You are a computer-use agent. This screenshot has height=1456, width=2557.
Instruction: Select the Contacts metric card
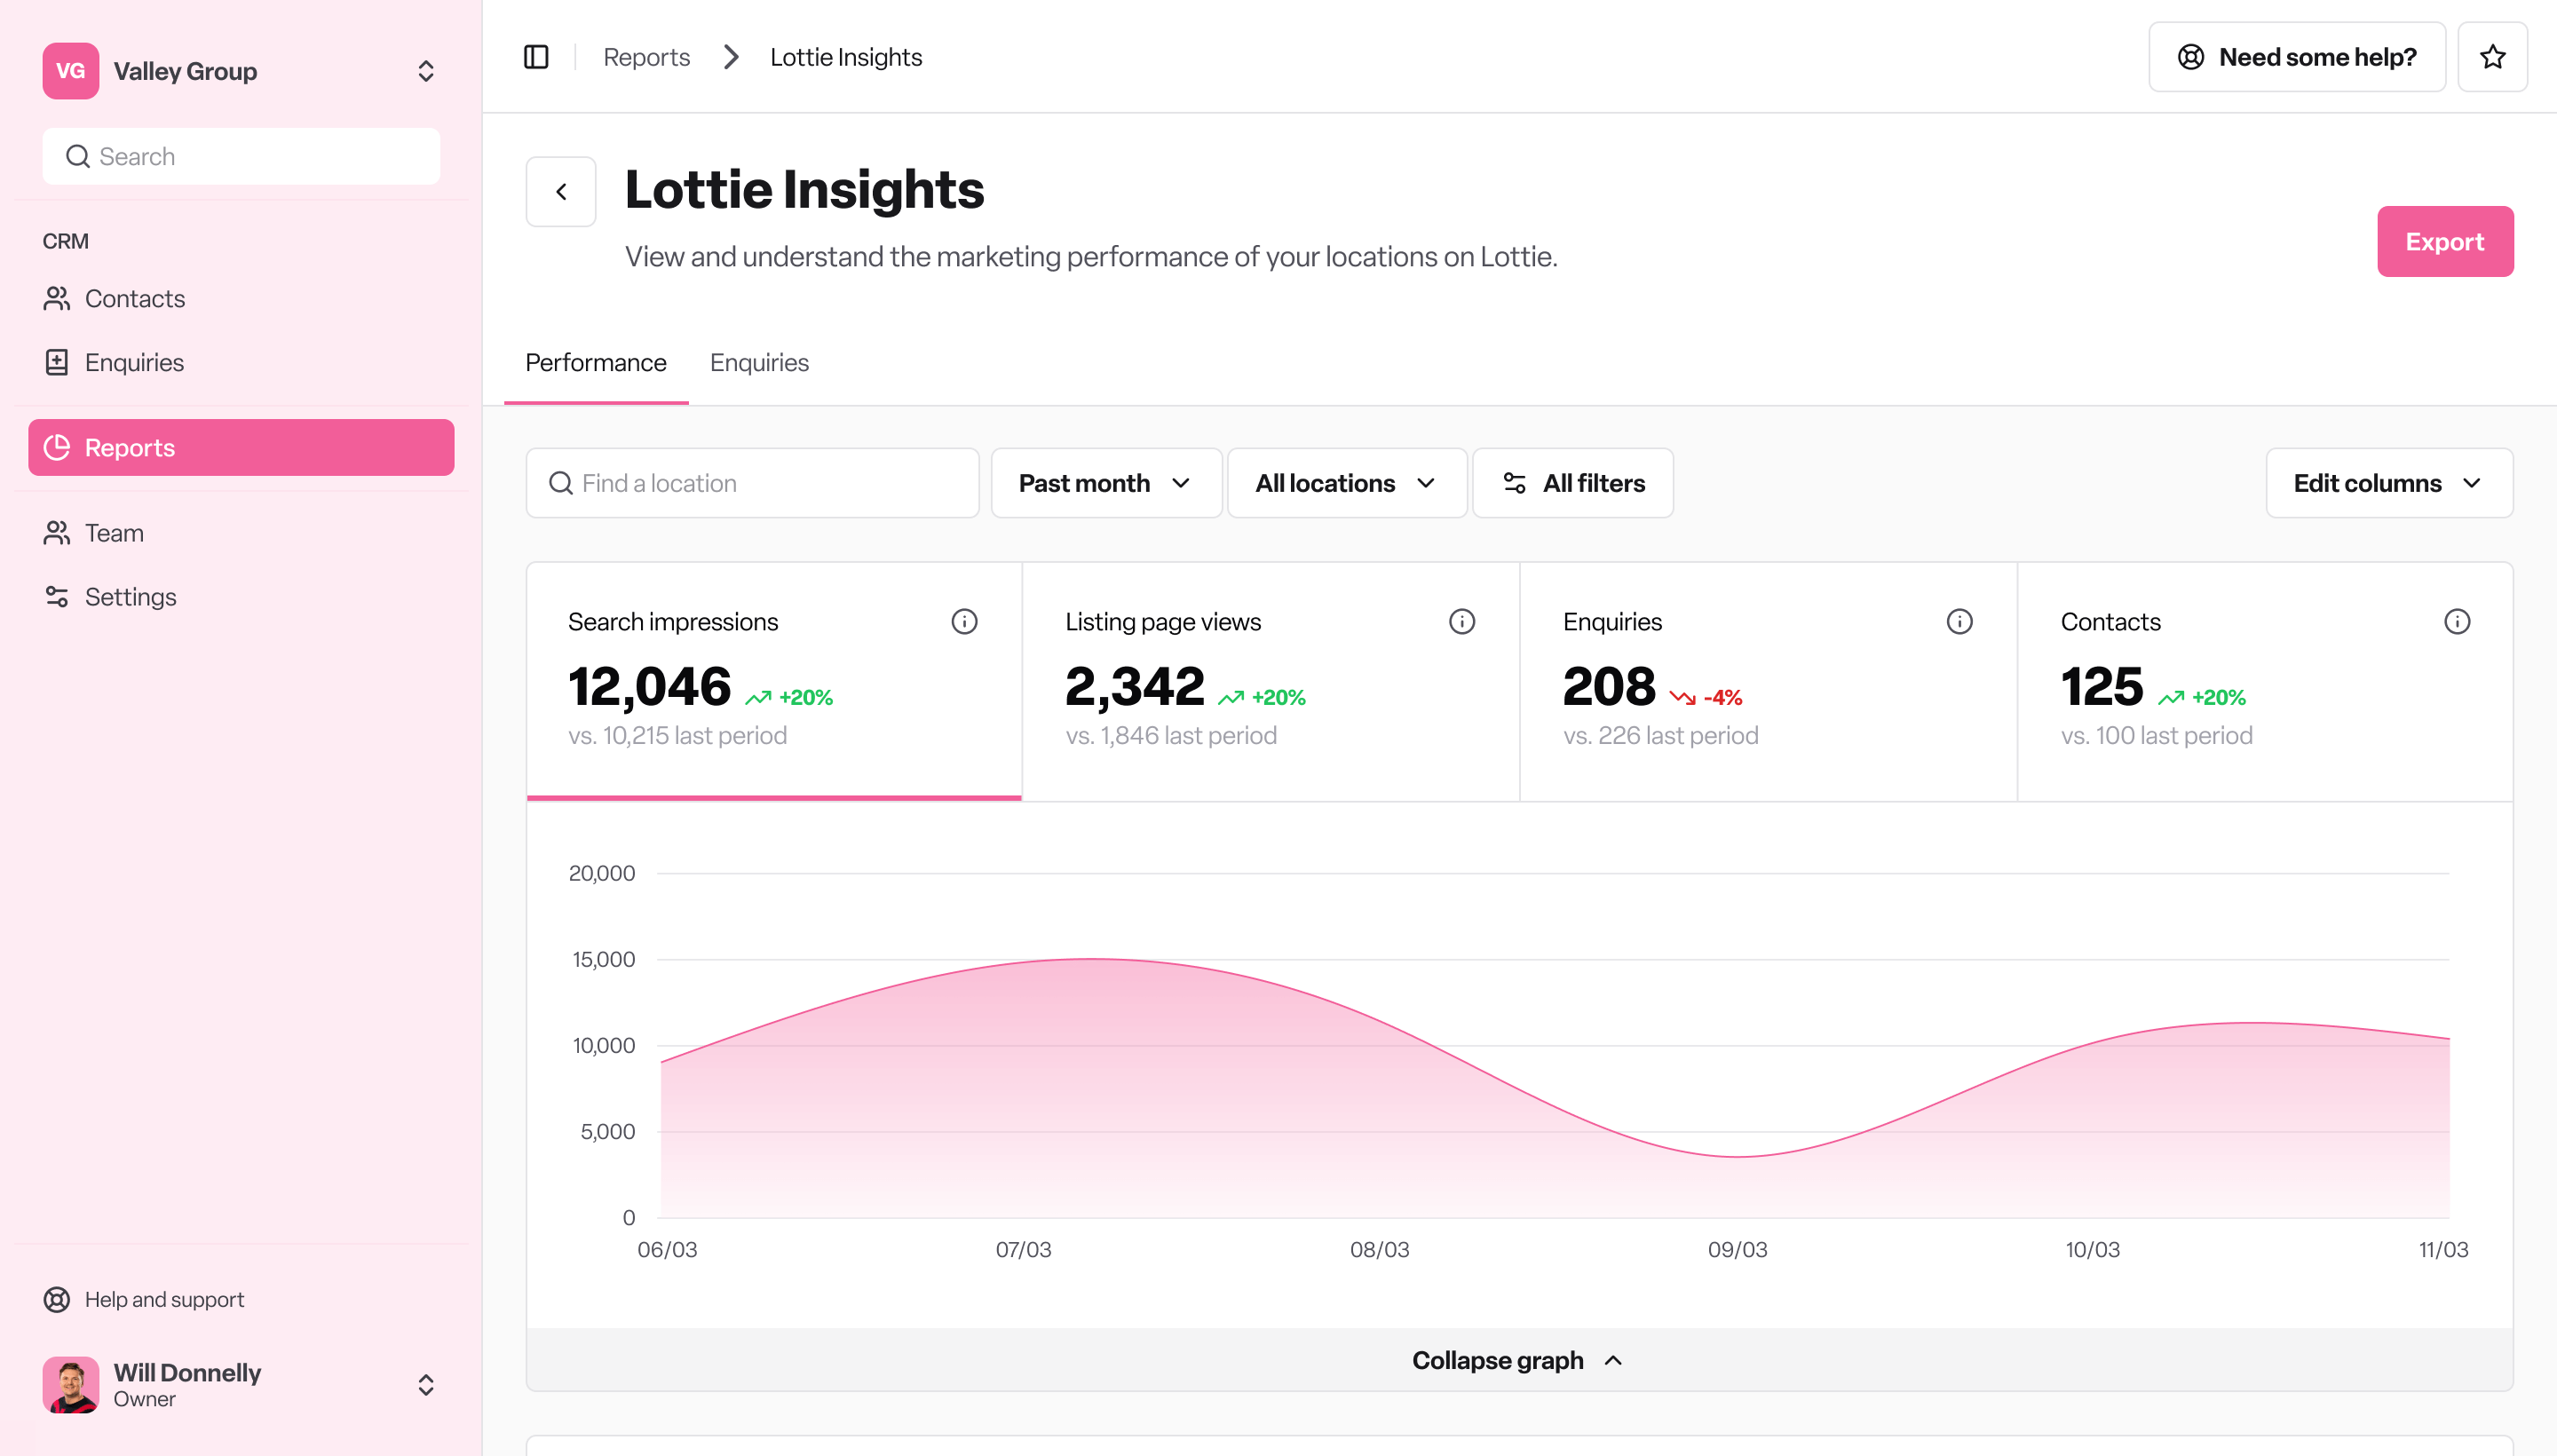tap(2265, 682)
